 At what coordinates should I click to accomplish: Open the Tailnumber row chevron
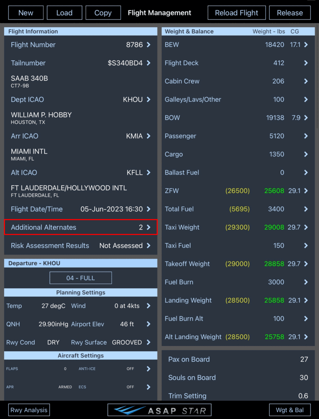(149, 63)
